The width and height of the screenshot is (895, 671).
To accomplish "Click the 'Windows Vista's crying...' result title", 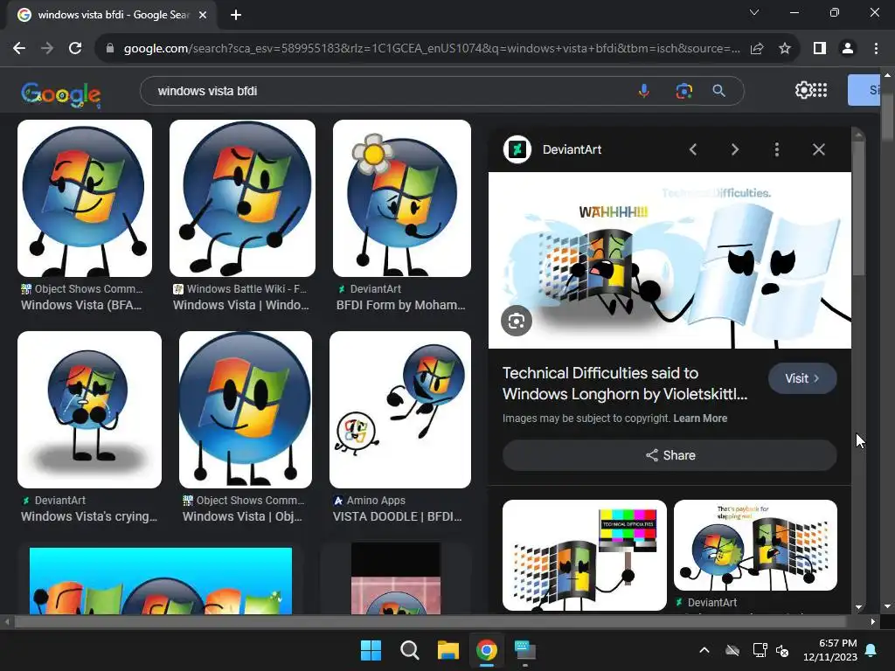I will tap(89, 517).
